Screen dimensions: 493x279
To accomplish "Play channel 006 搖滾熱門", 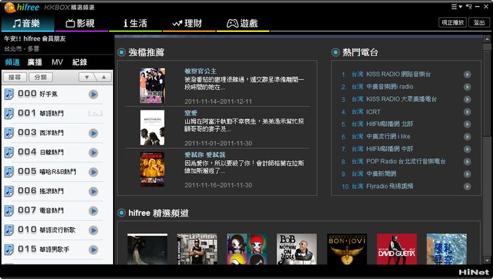I will click(x=94, y=191).
